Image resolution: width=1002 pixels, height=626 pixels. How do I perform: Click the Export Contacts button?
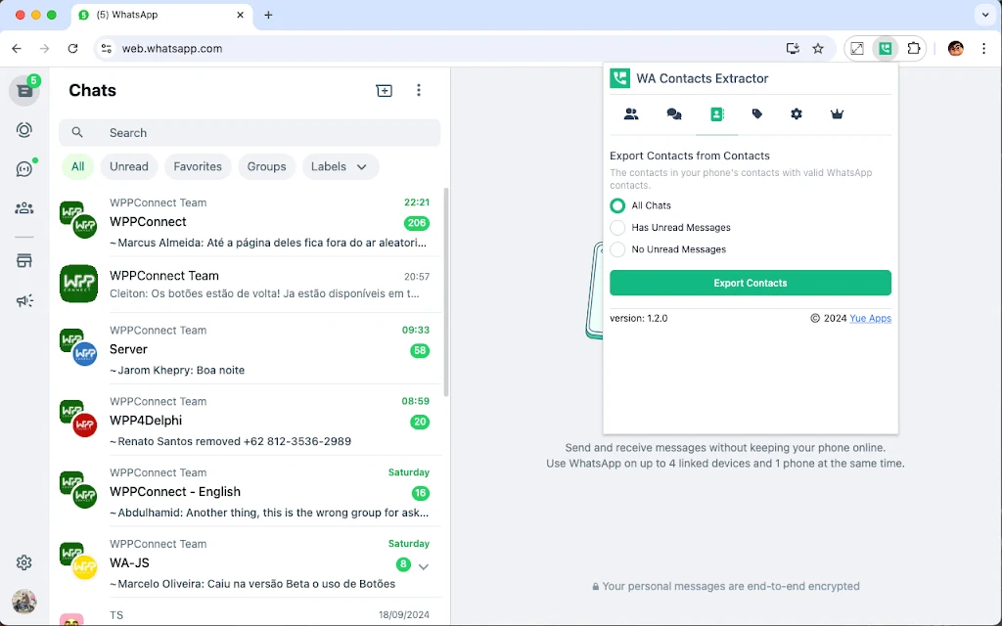(x=751, y=283)
